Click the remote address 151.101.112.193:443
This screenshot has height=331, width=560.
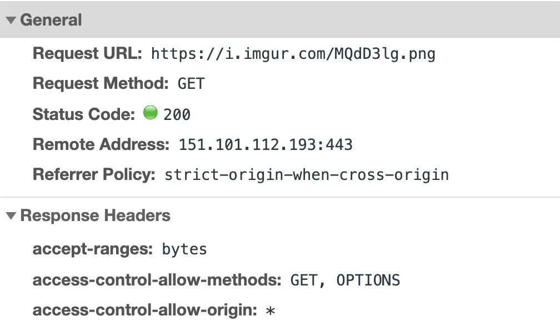pyautogui.click(x=266, y=145)
